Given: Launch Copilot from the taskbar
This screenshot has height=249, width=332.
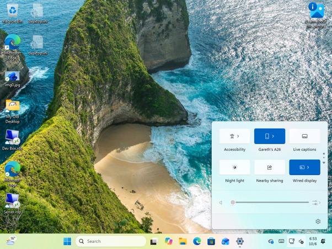Looking at the screenshot, I should tap(169, 241).
